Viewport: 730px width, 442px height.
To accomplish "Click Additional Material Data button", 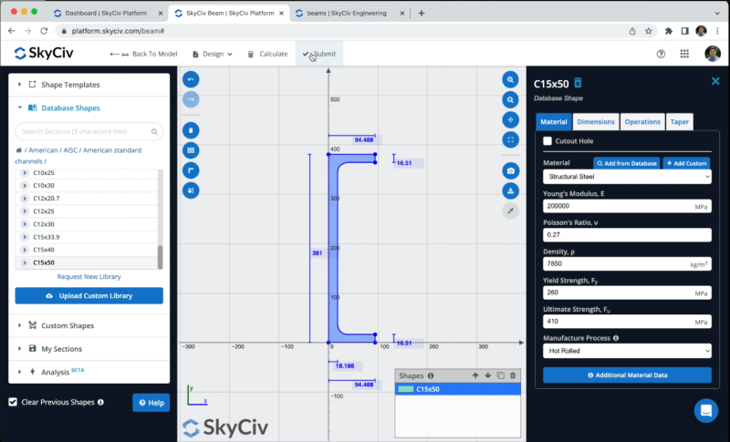I will click(x=627, y=375).
